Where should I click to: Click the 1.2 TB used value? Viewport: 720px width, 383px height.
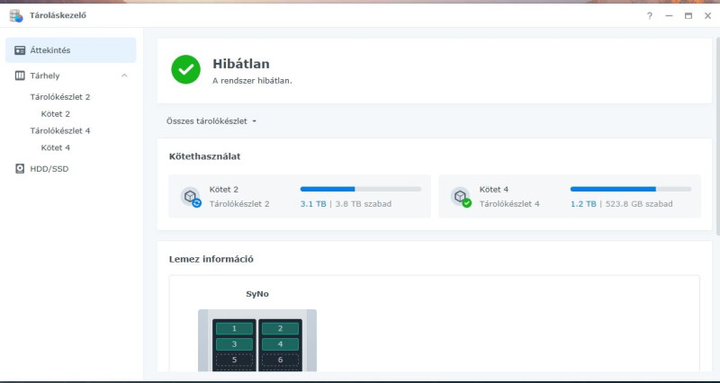[583, 204]
